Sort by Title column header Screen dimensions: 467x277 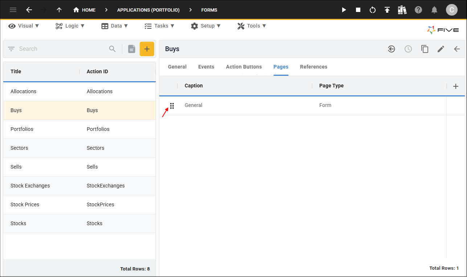(x=16, y=71)
